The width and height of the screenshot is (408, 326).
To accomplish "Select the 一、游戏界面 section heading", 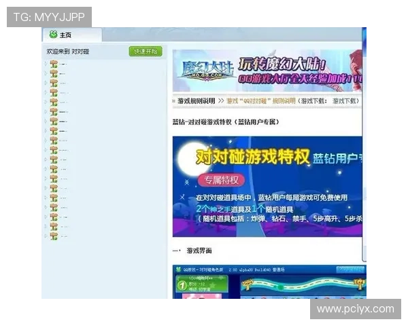I will pyautogui.click(x=192, y=251).
